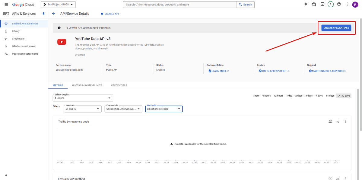Open the Versions filter dropdown

[83, 109]
